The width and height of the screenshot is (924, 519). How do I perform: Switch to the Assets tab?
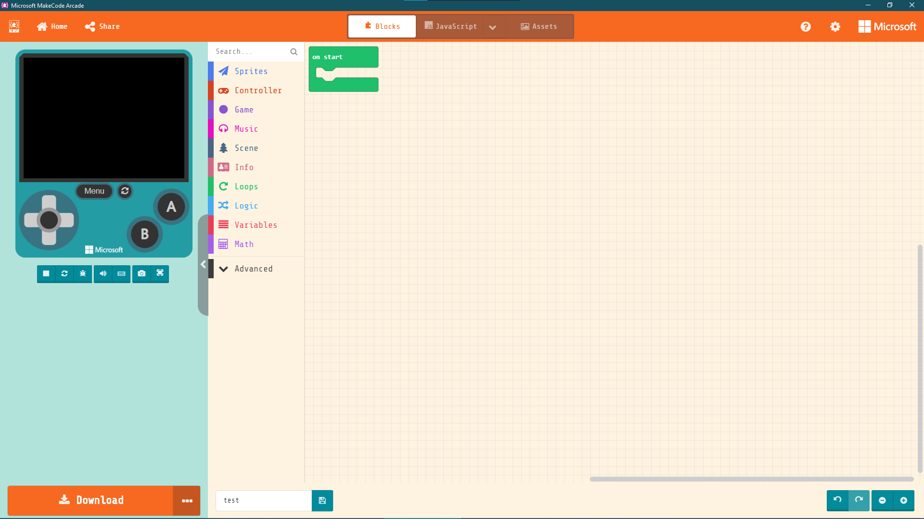click(539, 26)
